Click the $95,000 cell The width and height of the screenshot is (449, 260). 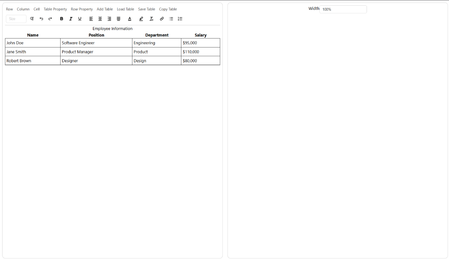200,43
